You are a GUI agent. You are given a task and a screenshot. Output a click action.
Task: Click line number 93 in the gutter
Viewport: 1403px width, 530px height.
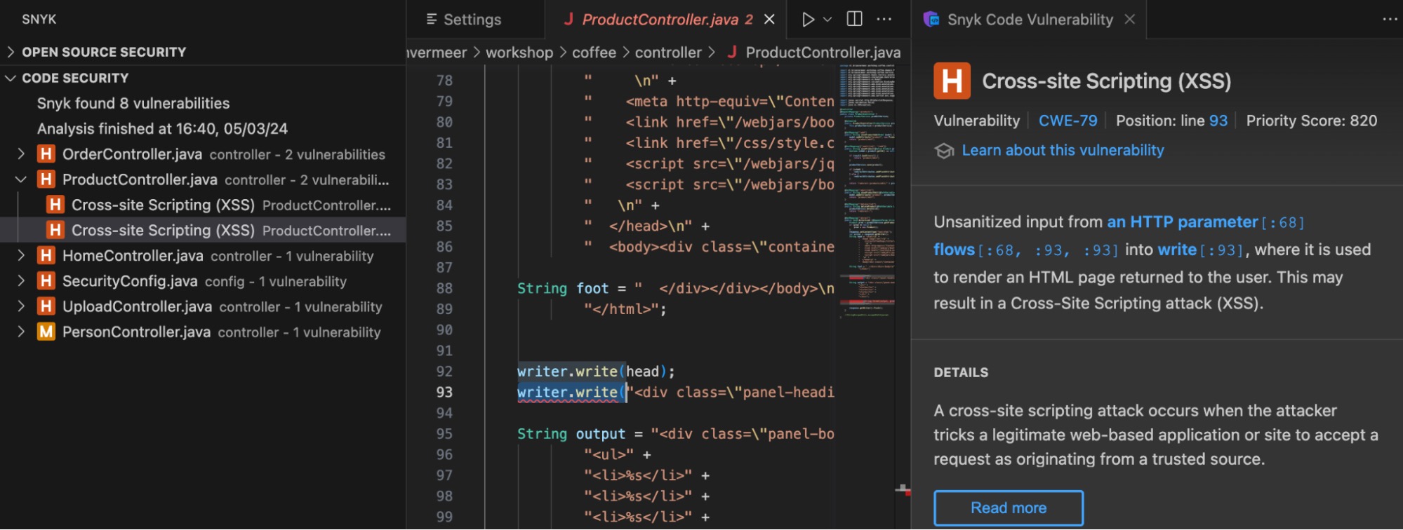[444, 392]
